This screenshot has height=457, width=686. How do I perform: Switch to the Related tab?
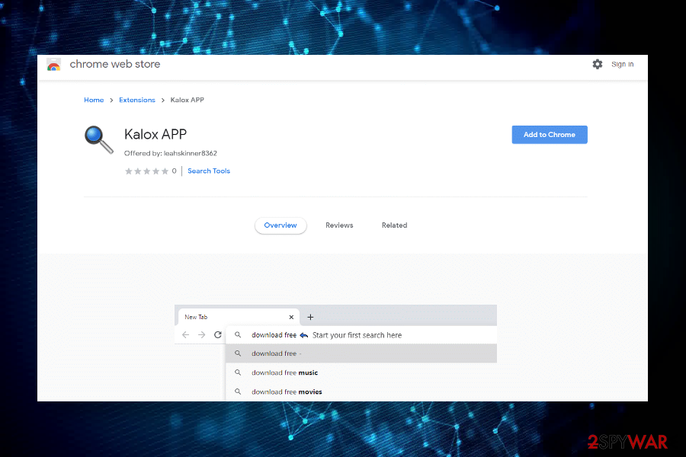tap(394, 225)
